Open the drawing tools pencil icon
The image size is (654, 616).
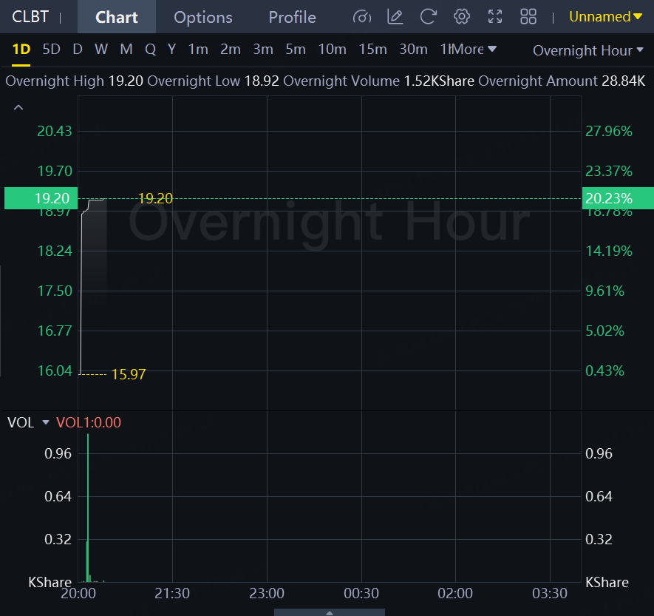[x=395, y=17]
